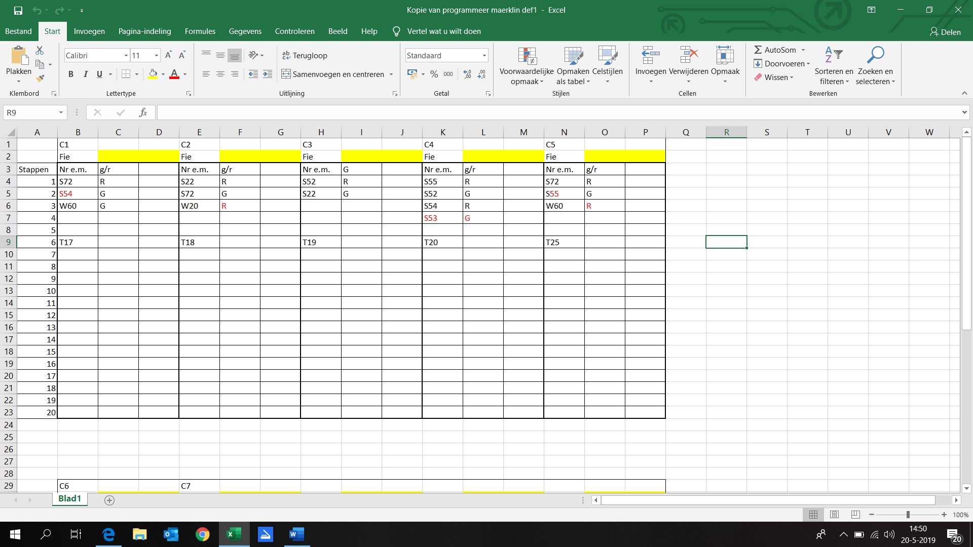Select the Blad1 sheet tab

(x=69, y=499)
